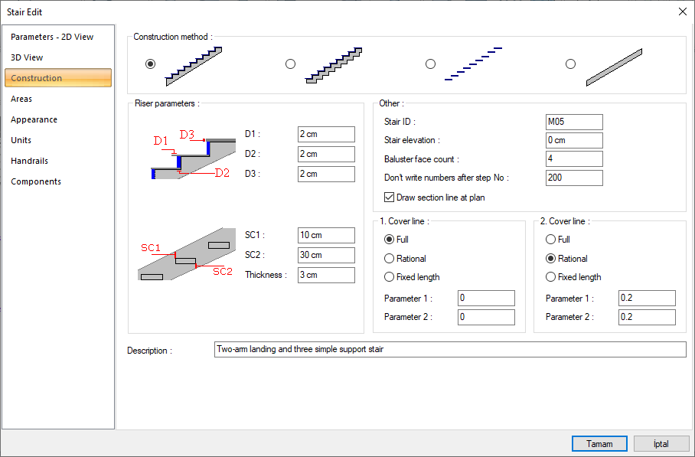Edit the Description text field
The width and height of the screenshot is (695, 457).
450,350
